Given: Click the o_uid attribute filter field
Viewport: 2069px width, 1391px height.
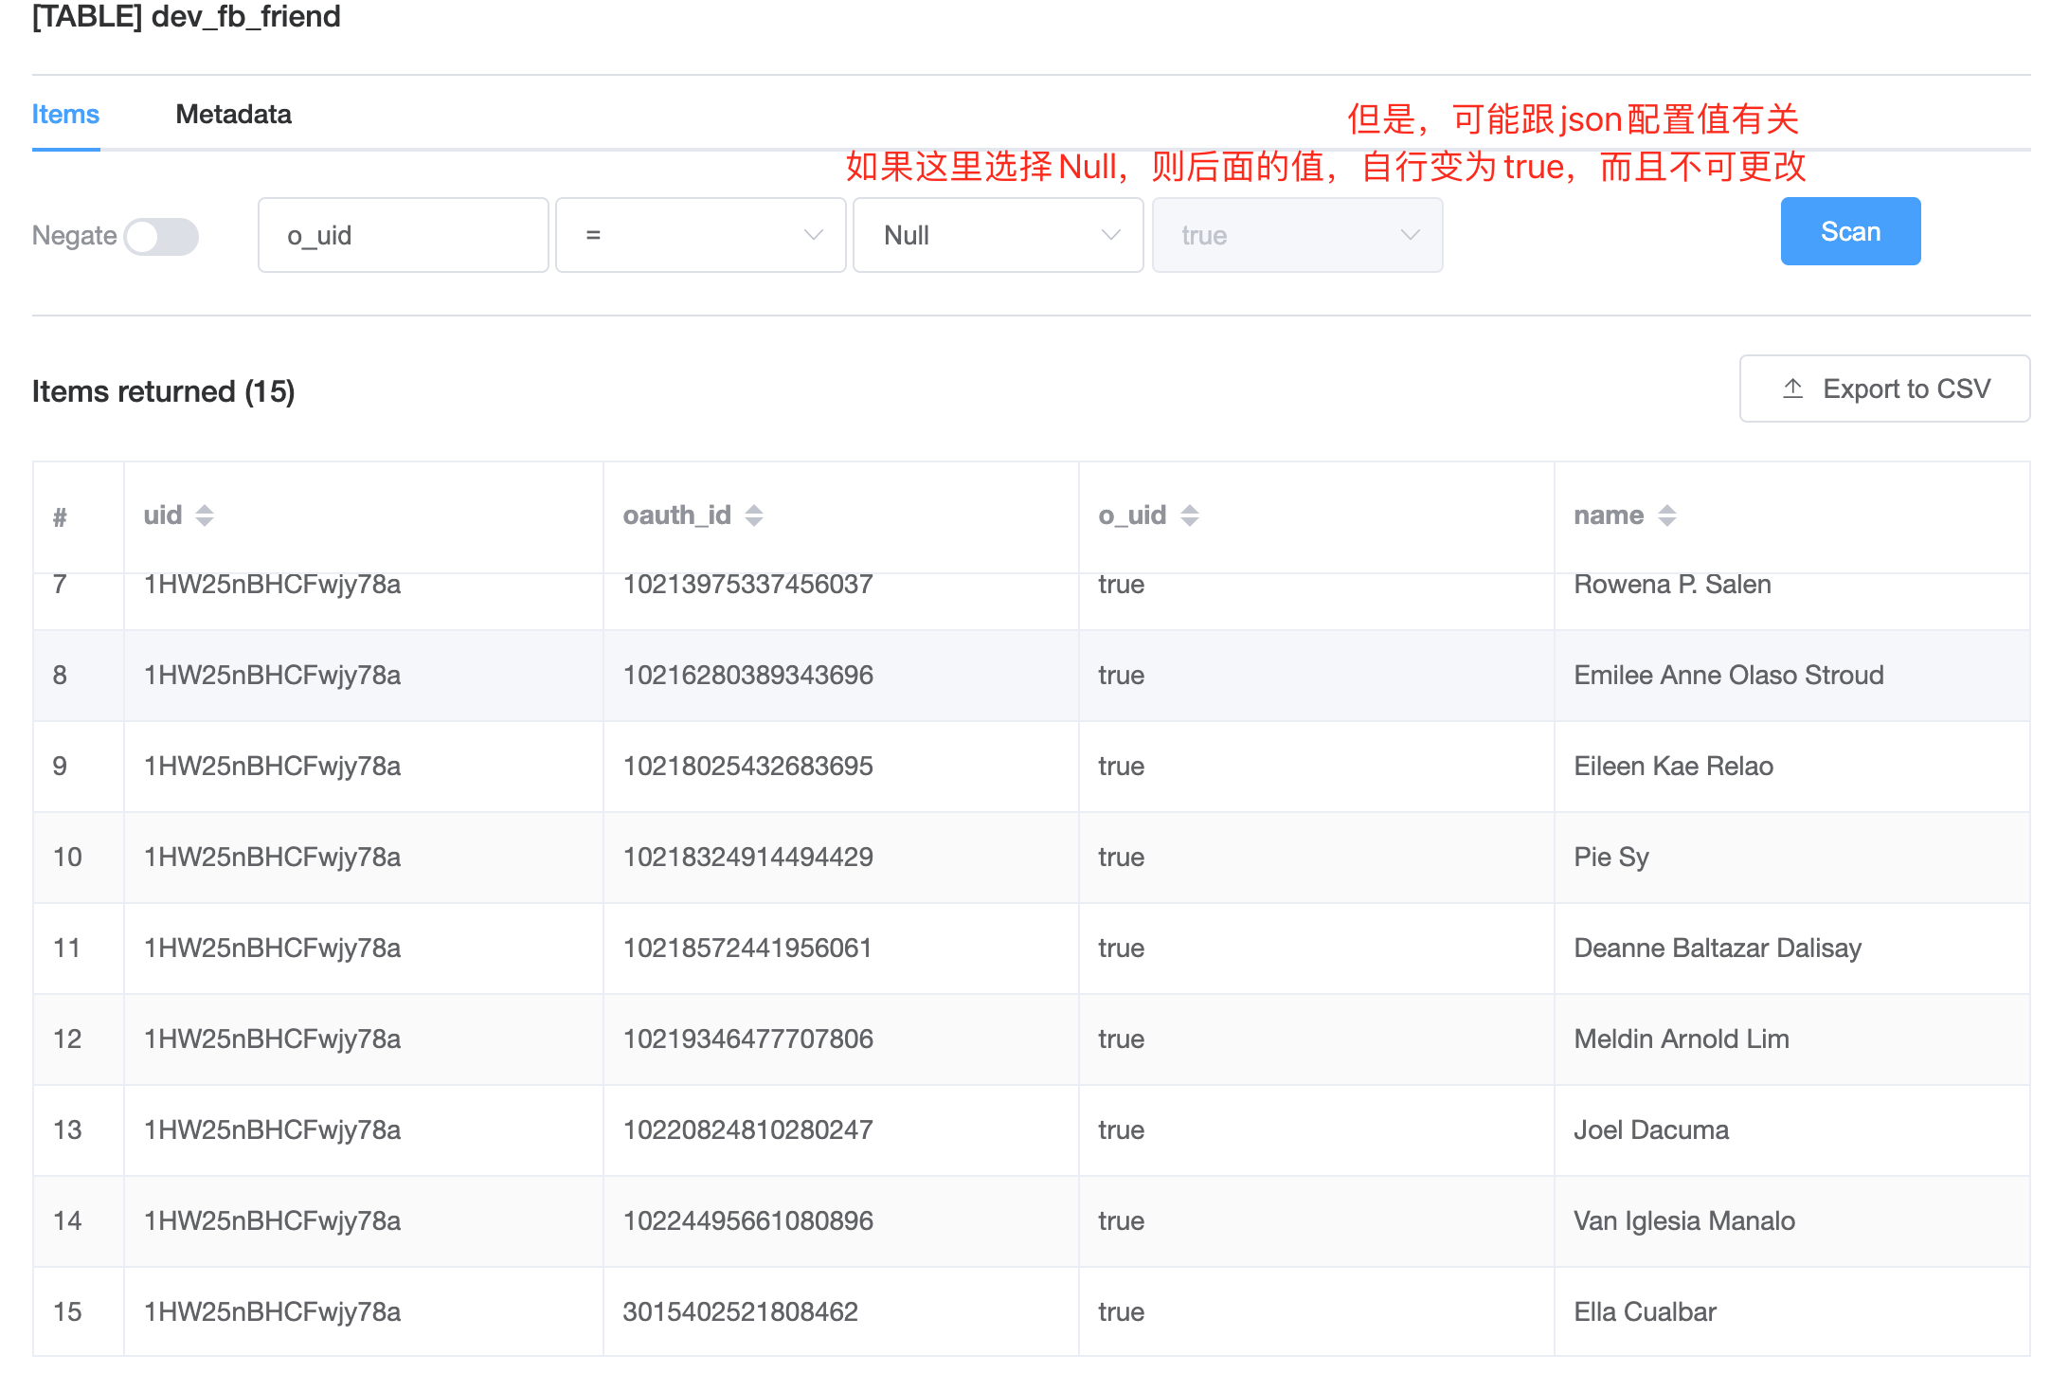Looking at the screenshot, I should click(x=404, y=235).
